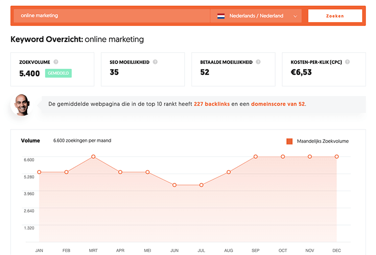
Task: Click help icon beside Betaalde Moeilijkheid
Action: (x=258, y=62)
